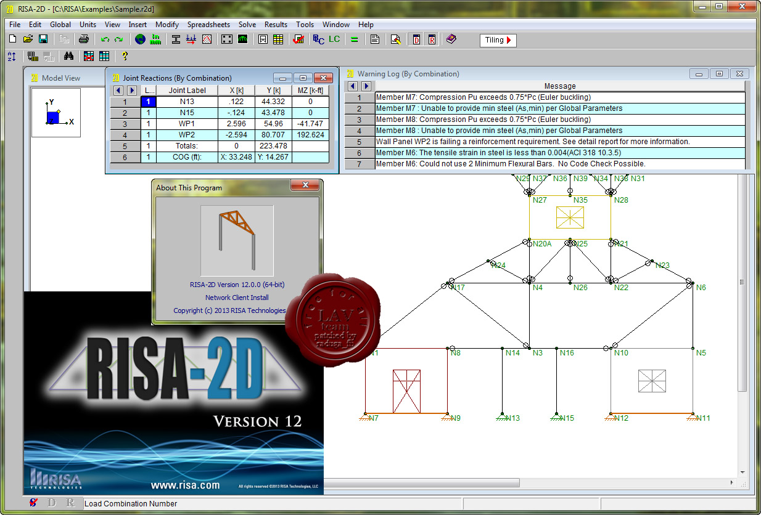Search the model using the binoculars icon

point(69,55)
